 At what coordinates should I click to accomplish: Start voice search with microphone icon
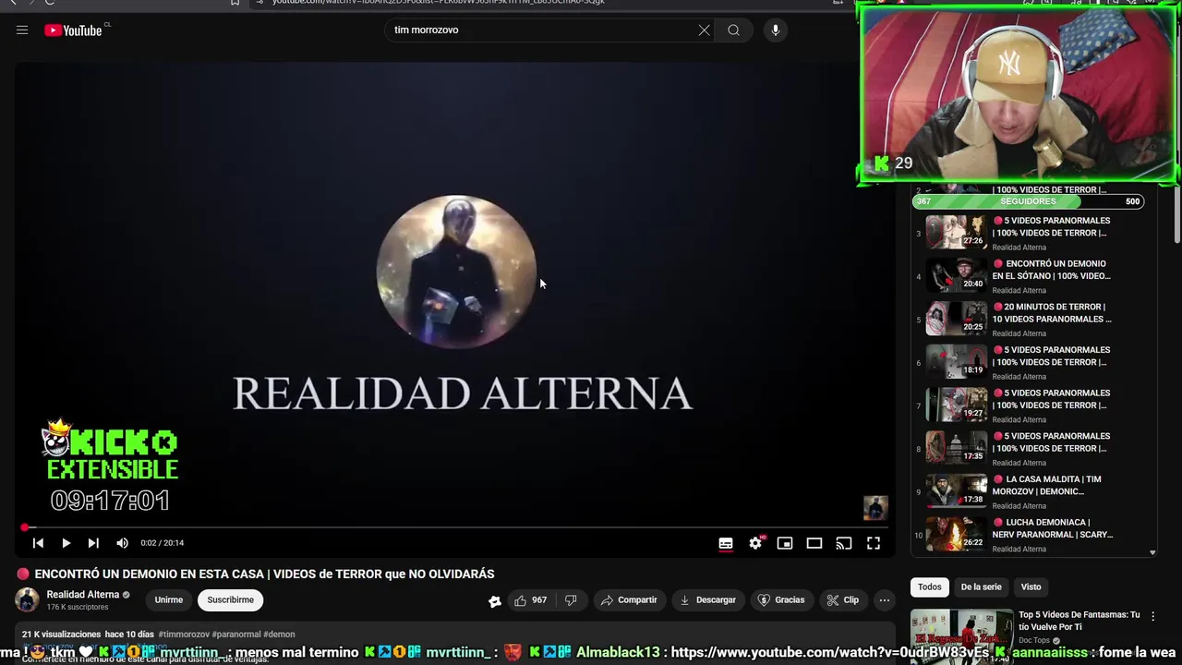[x=776, y=30]
